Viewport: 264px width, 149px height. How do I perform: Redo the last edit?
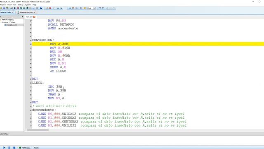[103, 8]
